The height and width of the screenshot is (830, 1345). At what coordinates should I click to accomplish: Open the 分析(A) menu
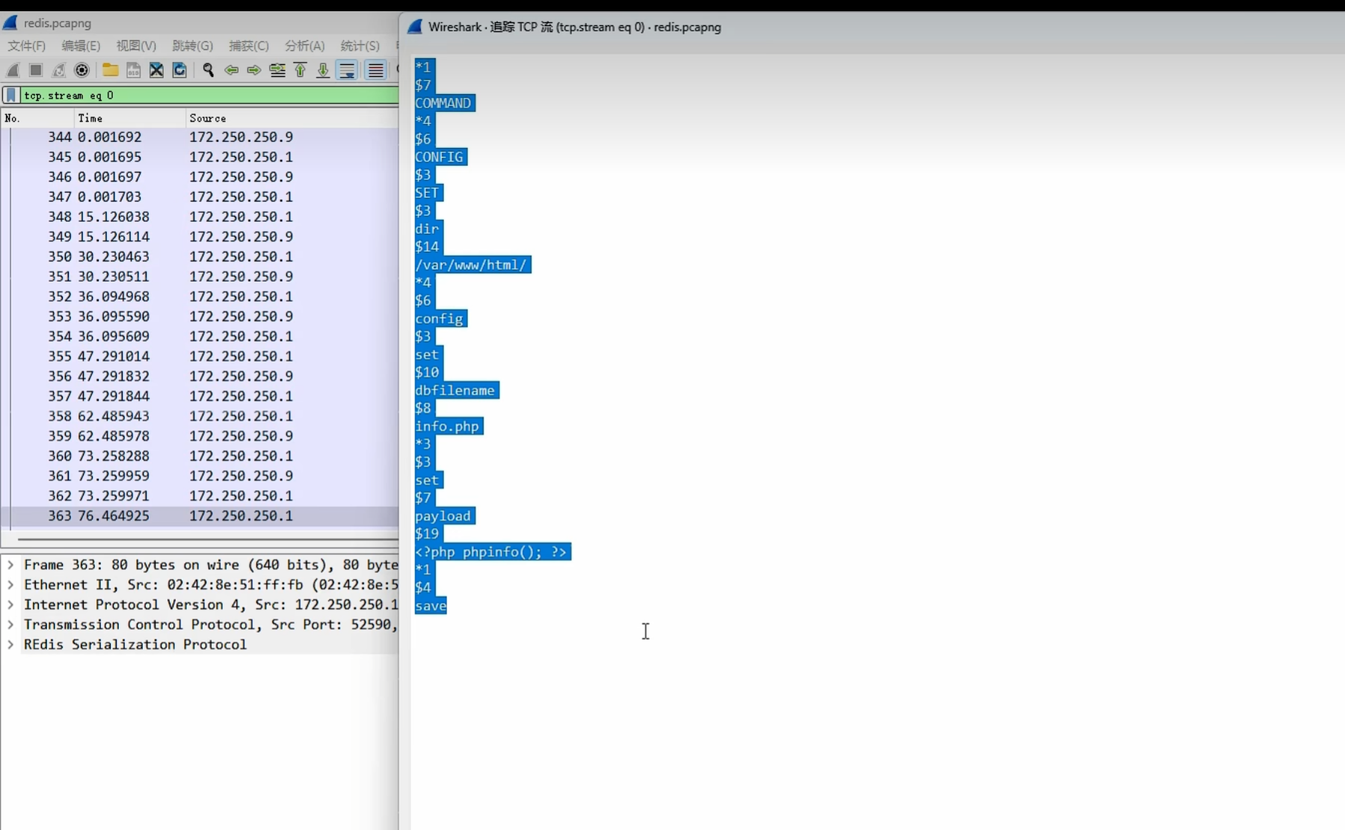click(304, 46)
